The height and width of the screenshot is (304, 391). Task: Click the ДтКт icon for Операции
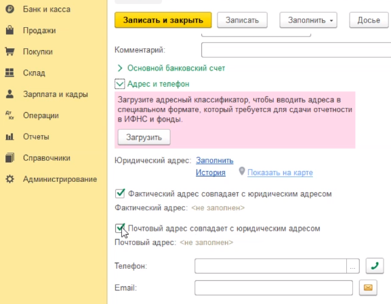tap(9, 115)
